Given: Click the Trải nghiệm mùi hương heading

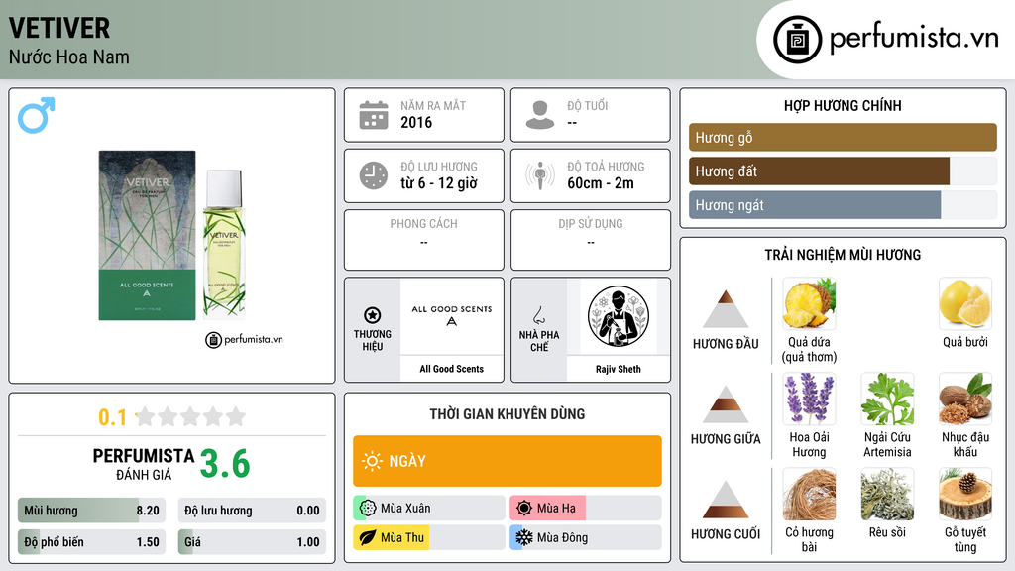Looking at the screenshot, I should pyautogui.click(x=843, y=255).
